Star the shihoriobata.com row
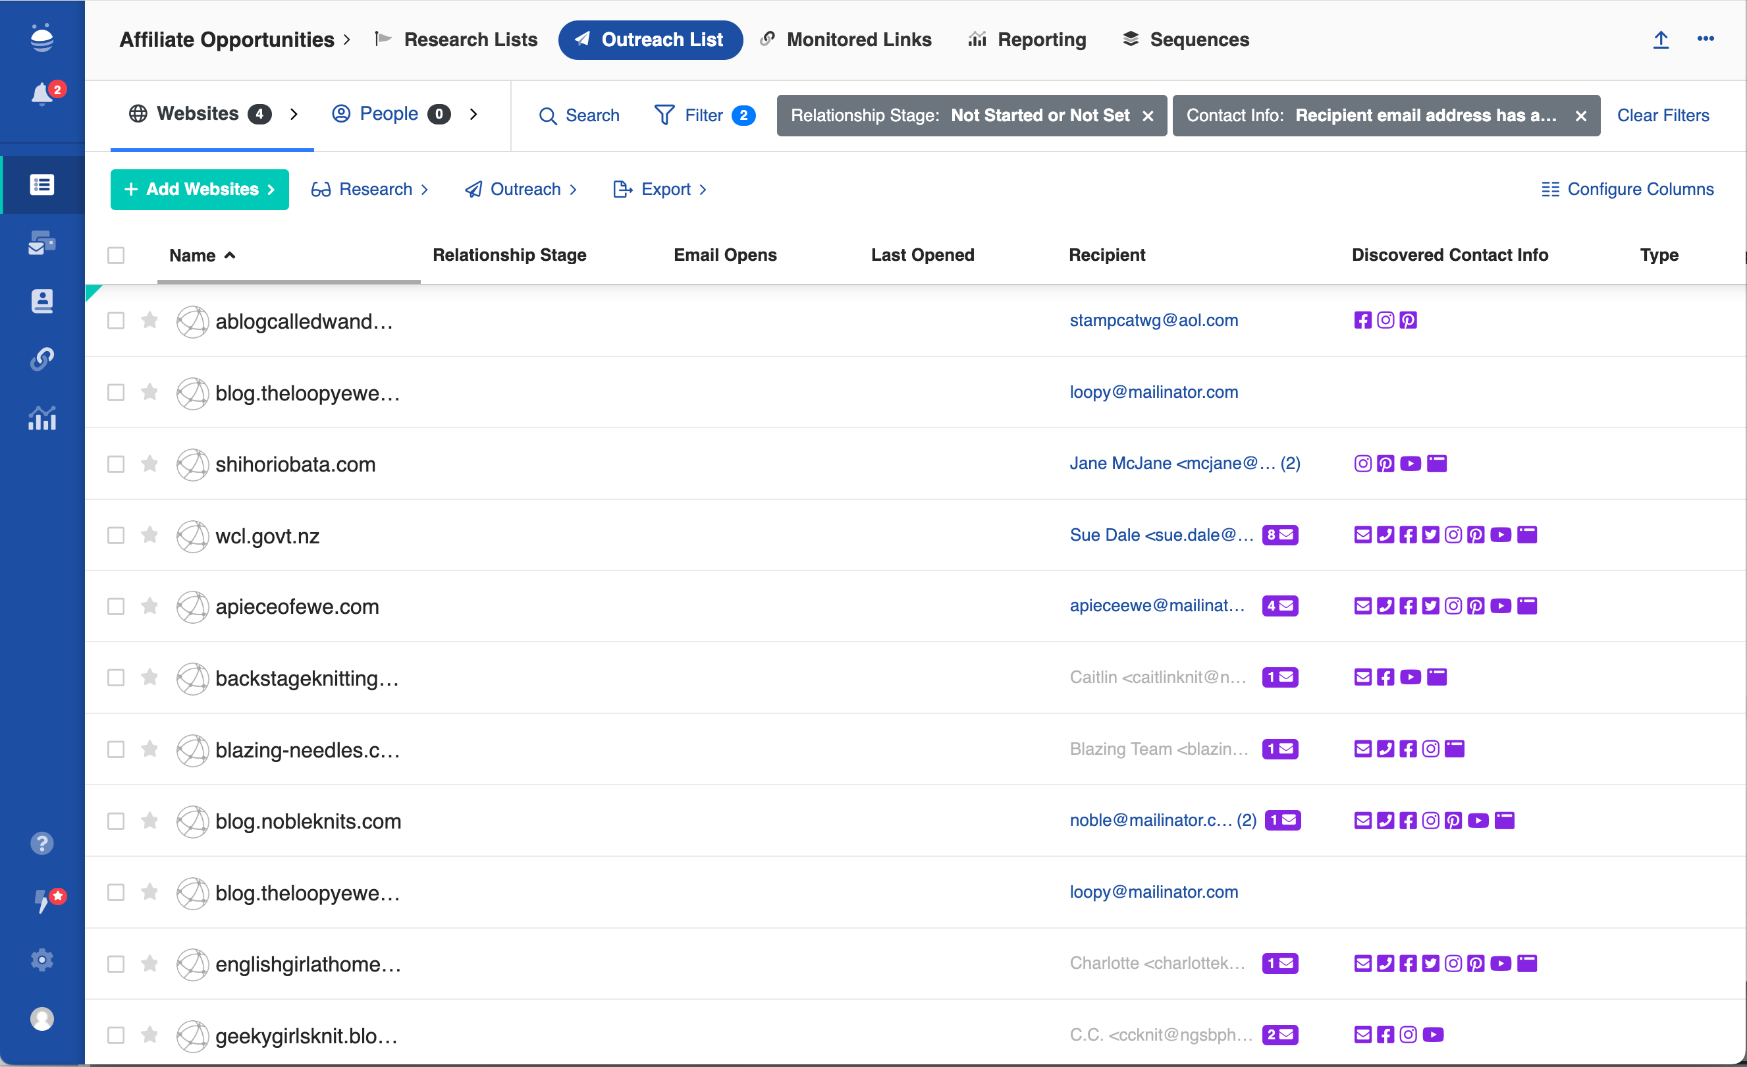The image size is (1747, 1067). [149, 464]
